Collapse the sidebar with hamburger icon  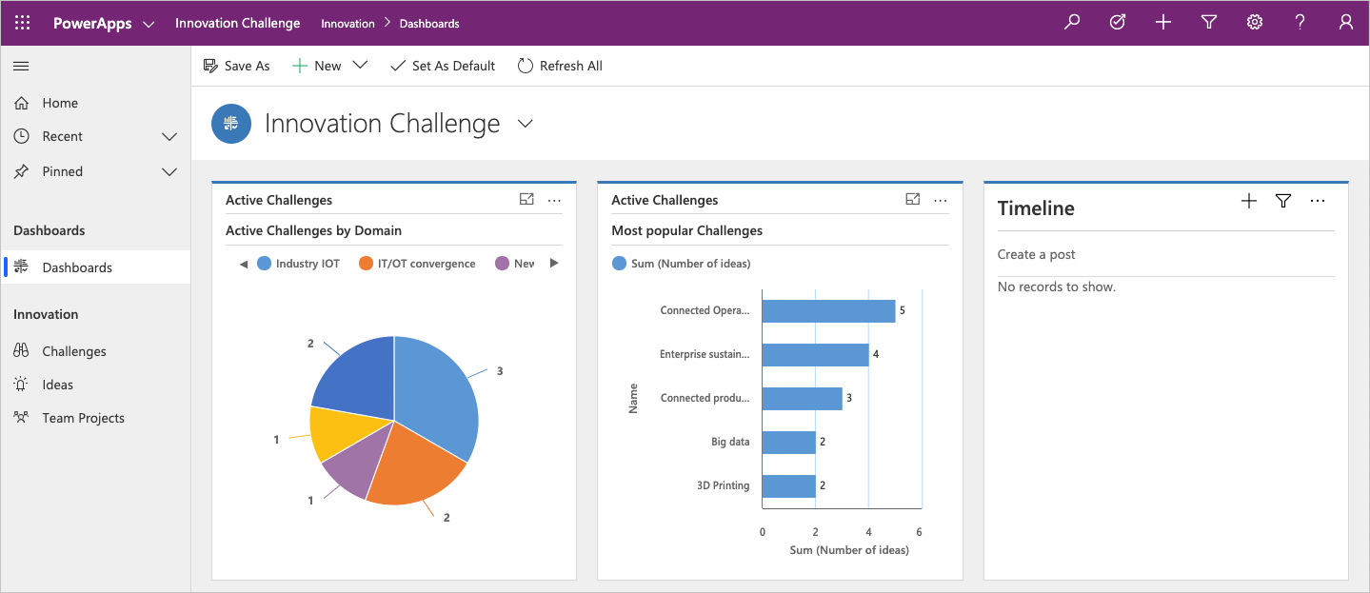click(21, 66)
